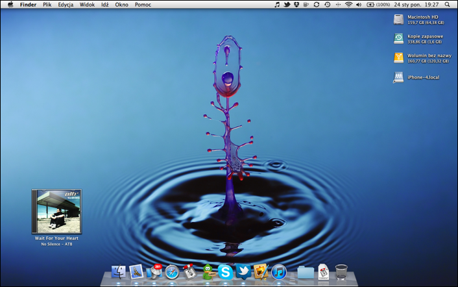Open Spotlight search magnifier

[448, 5]
